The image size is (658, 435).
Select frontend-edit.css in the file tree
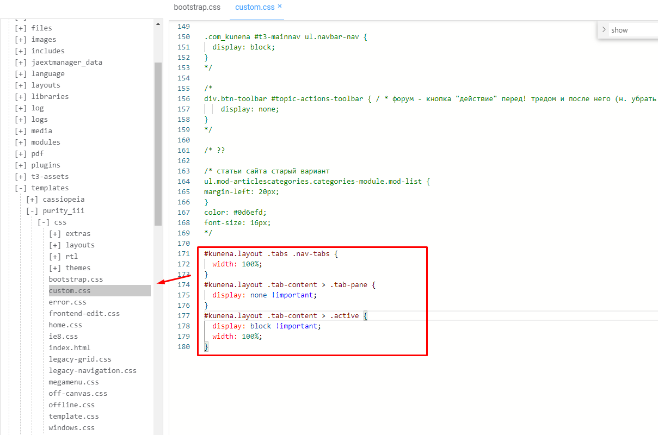click(84, 314)
